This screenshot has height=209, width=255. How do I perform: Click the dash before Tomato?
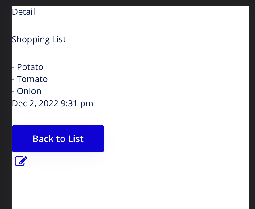click(13, 80)
